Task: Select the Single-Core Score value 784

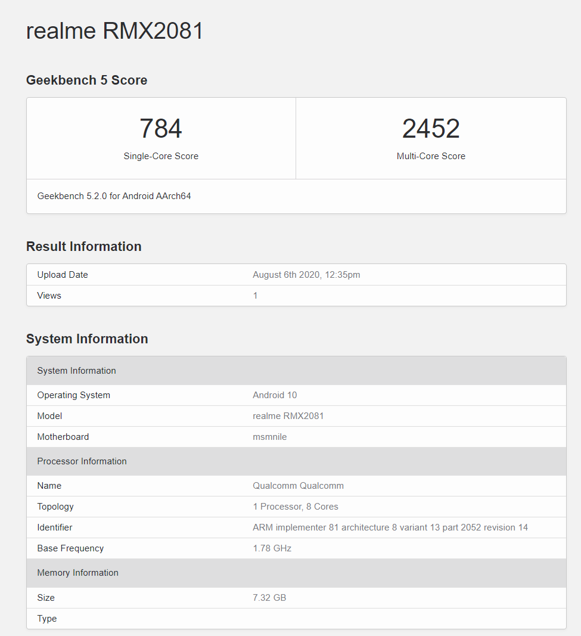Action: (x=161, y=128)
